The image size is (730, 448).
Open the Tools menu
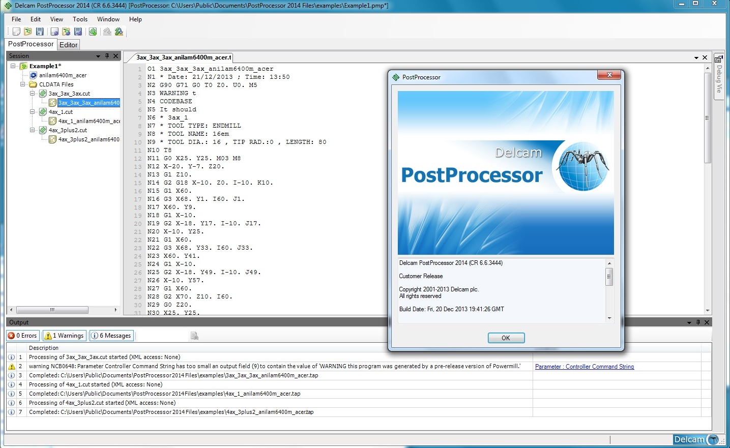pos(80,19)
